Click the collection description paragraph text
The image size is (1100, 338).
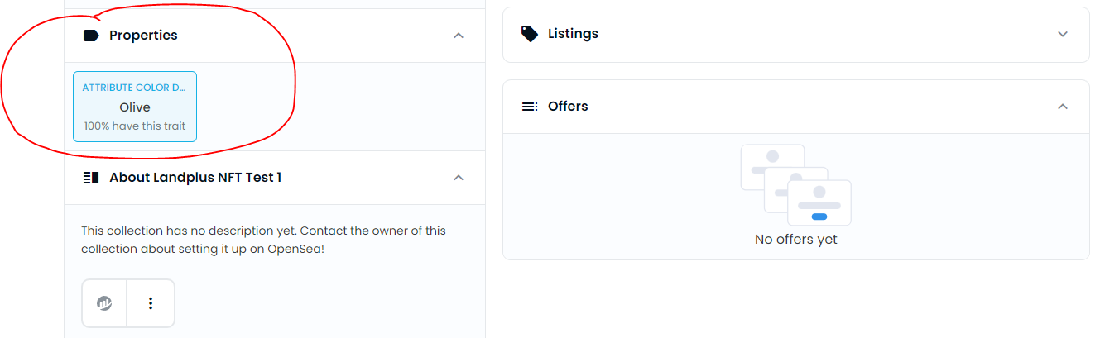click(x=263, y=240)
